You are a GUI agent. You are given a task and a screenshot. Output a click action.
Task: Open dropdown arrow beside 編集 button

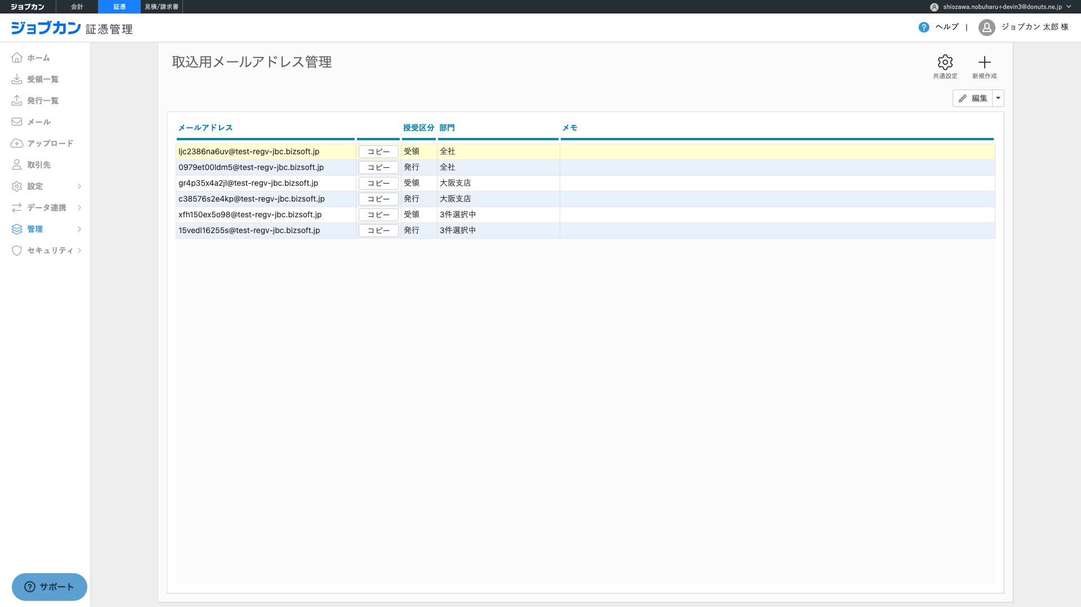coord(998,98)
